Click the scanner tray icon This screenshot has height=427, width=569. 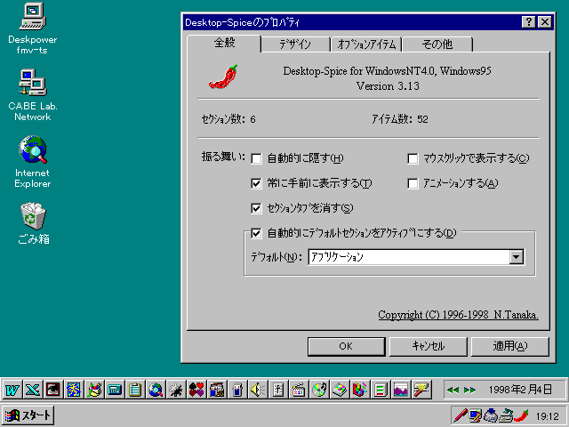point(506,415)
